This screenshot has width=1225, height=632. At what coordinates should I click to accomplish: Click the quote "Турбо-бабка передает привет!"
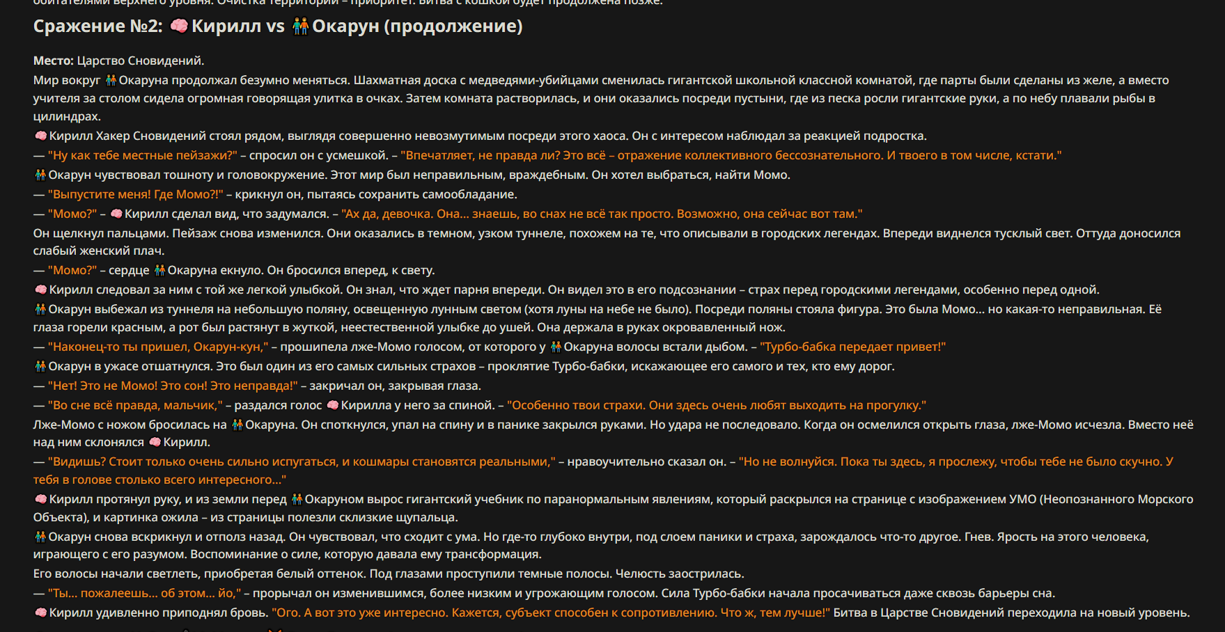click(x=853, y=347)
